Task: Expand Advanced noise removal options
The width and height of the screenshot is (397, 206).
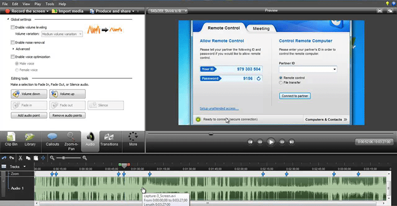Action: tap(13, 49)
